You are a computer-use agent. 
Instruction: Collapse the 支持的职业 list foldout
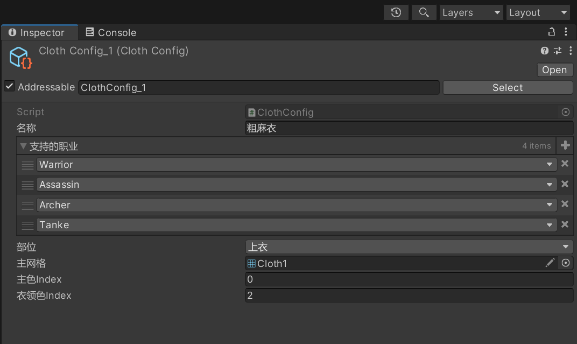pyautogui.click(x=23, y=146)
